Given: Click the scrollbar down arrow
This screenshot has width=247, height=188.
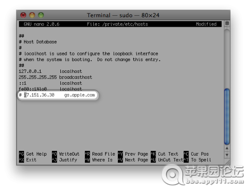Looking at the screenshot, I should point(227,155).
